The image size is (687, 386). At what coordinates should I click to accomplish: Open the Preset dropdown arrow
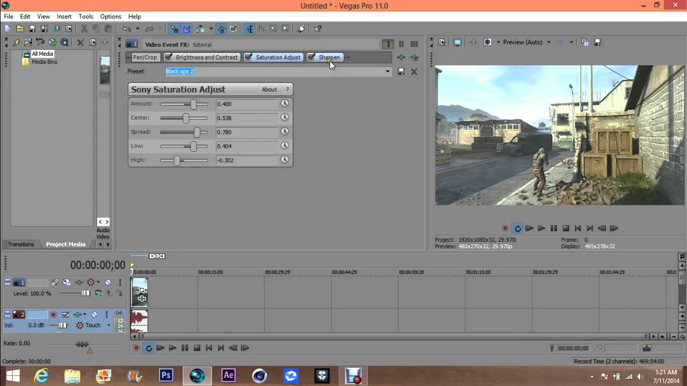coord(388,71)
